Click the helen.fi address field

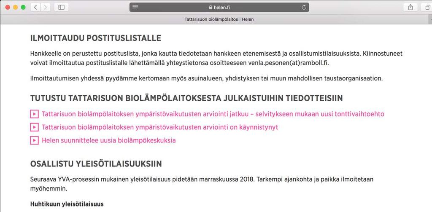tap(219, 8)
